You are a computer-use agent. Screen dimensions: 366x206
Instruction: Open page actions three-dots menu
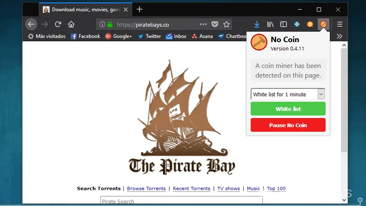pyautogui.click(x=203, y=24)
